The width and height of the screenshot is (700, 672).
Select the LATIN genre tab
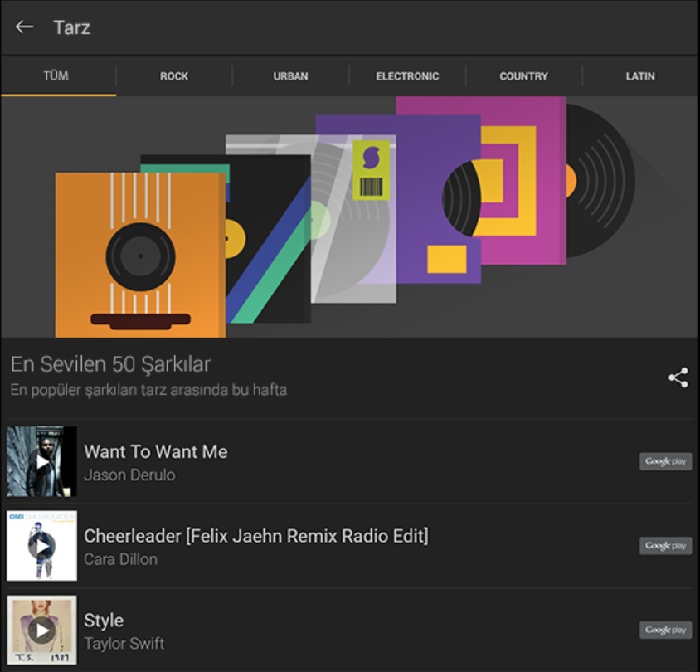click(640, 76)
